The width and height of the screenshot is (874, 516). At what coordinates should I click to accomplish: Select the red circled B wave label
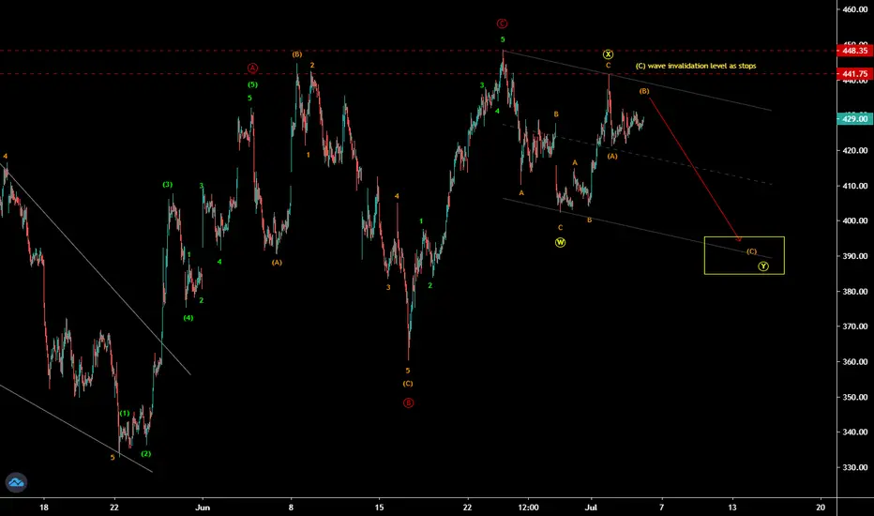pos(408,402)
